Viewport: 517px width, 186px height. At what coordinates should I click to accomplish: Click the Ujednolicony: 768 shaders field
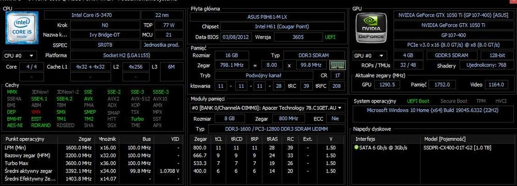click(x=486, y=65)
